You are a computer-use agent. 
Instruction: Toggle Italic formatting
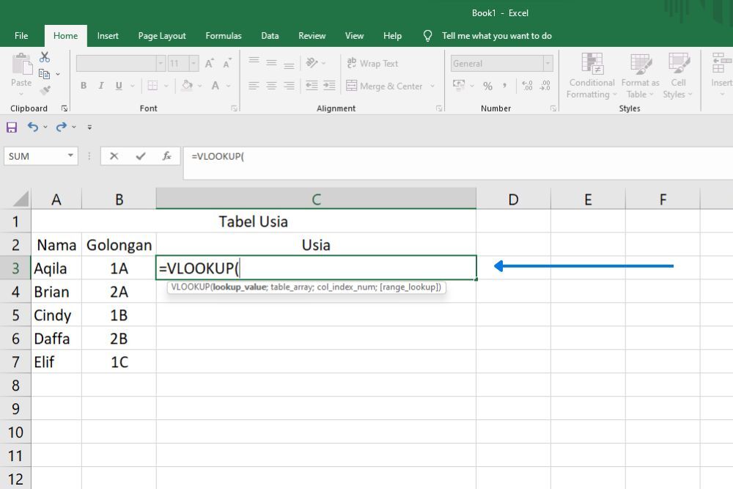[101, 86]
